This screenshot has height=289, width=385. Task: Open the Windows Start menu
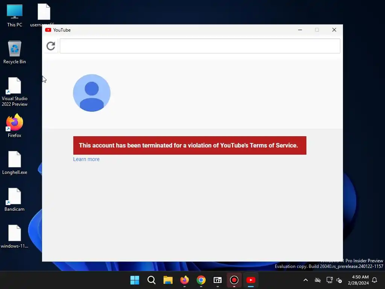click(x=135, y=280)
